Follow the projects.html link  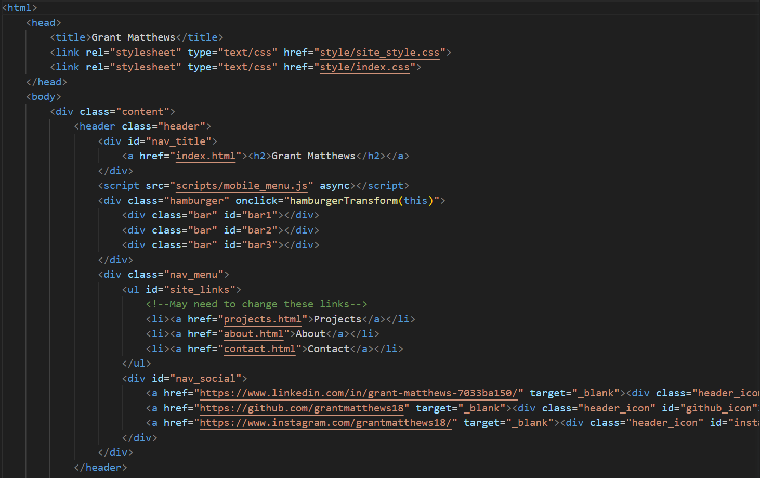click(263, 319)
